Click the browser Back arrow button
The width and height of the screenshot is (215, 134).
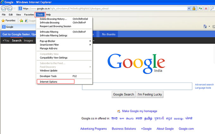pyautogui.click(x=4, y=9)
